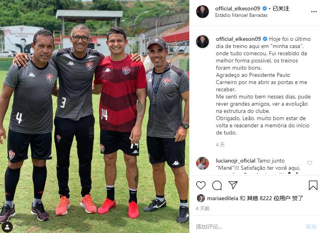This screenshot has height=233, width=322.
Task: Open the three-dot more options menu
Action: (x=314, y=12)
